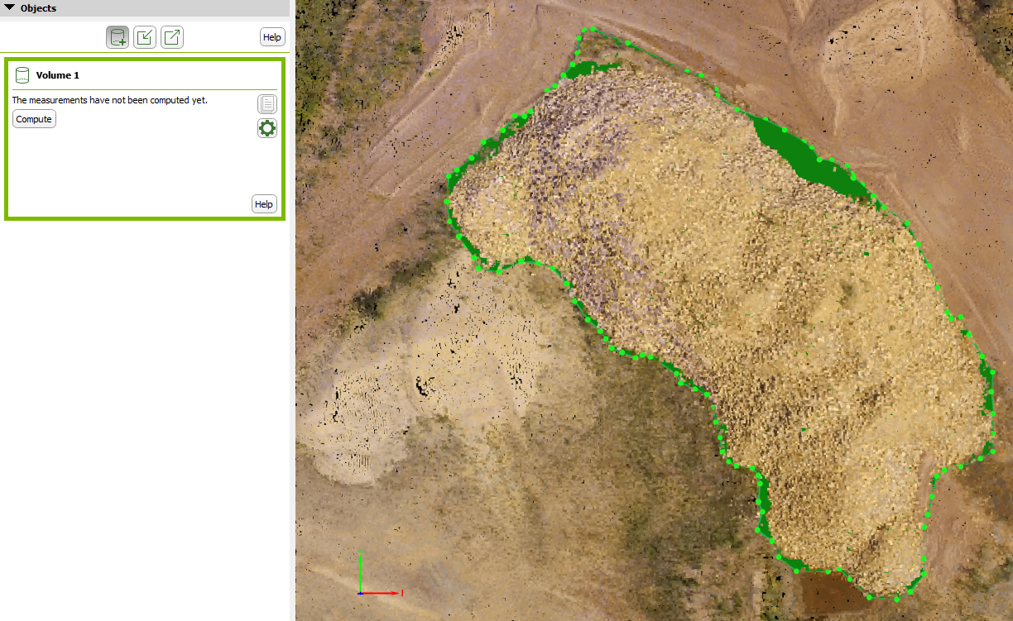Open Help from the Volume 1 card
1013x621 pixels.
click(264, 203)
